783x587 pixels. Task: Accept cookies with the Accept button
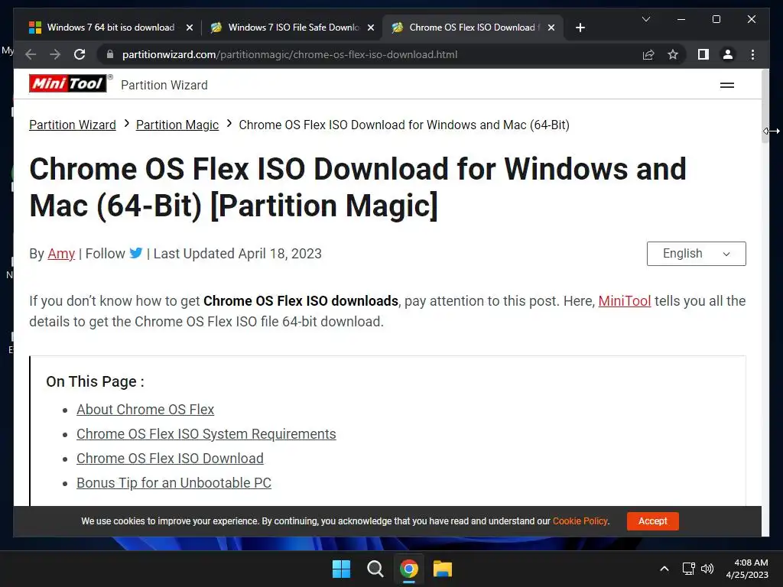pyautogui.click(x=653, y=521)
